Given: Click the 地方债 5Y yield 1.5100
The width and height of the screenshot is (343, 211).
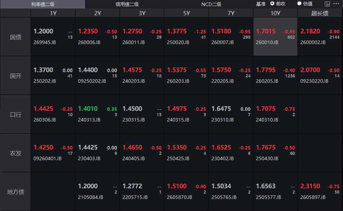Looking at the screenshot, I should [x=177, y=186].
